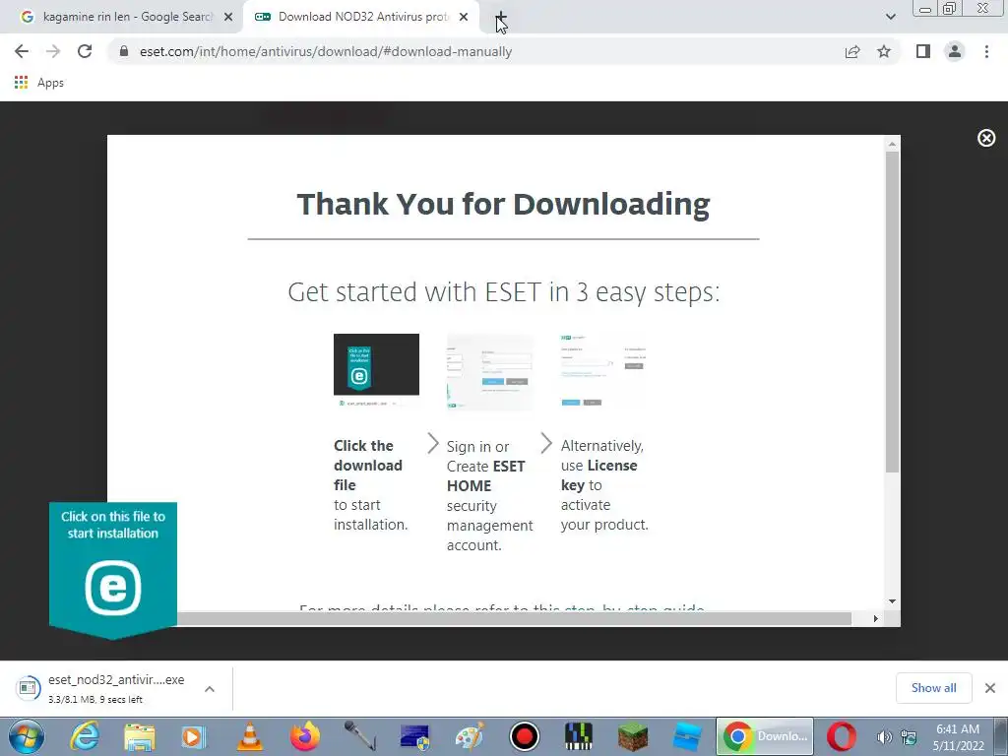Close the Download NOD32 Antivirus tab

(464, 18)
